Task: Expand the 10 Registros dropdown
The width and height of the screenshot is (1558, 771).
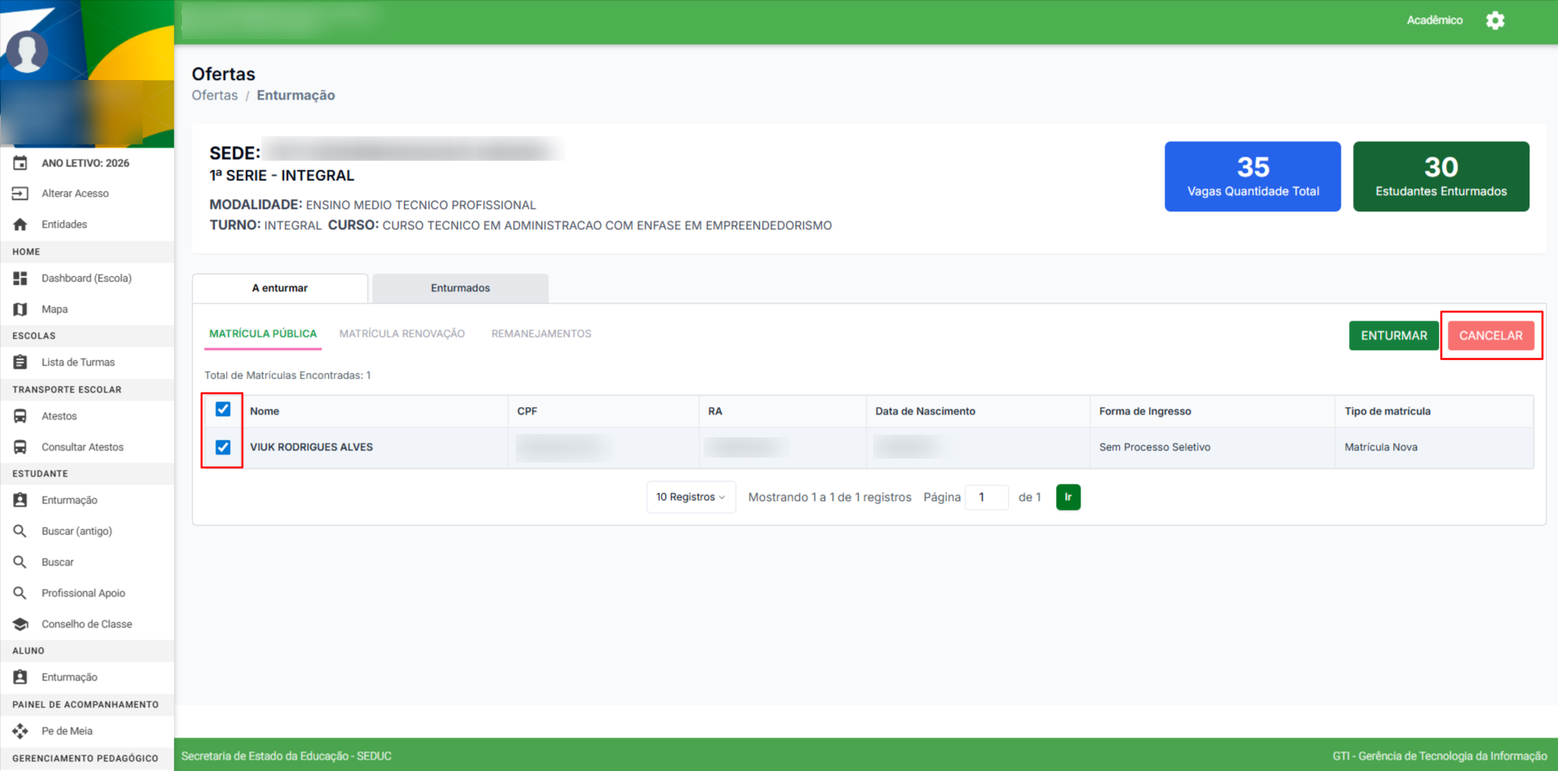Action: [x=690, y=497]
